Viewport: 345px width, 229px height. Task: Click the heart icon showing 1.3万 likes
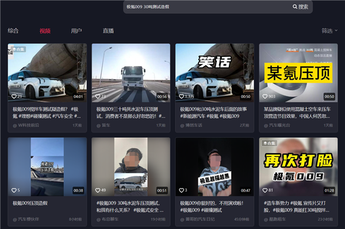(x=181, y=96)
